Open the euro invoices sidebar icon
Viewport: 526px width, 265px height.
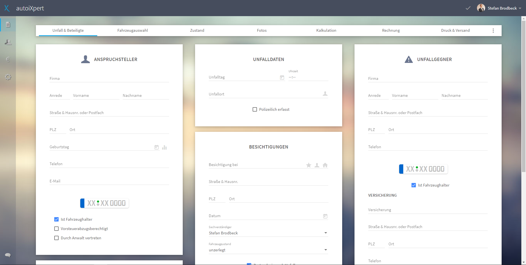8,59
